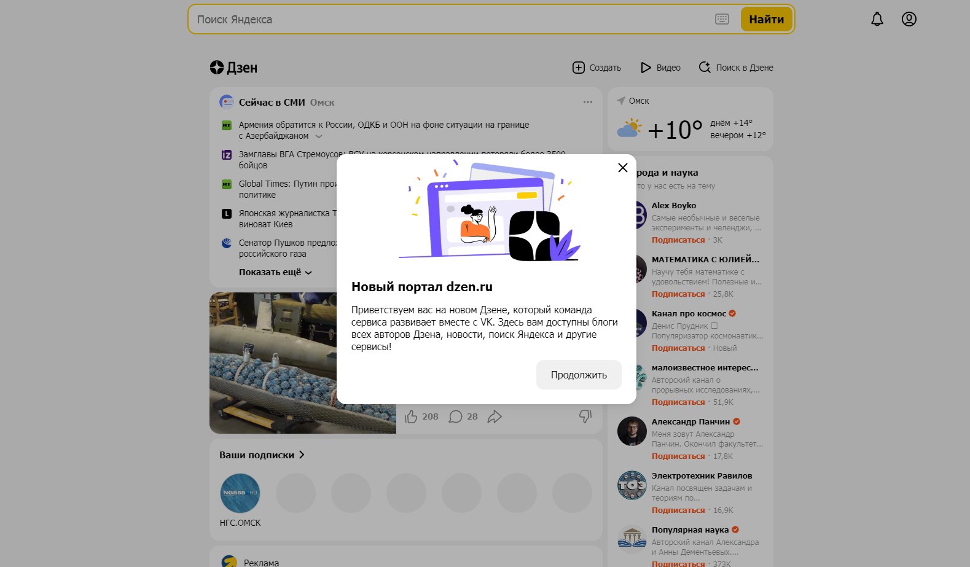Open the Видео section

point(661,68)
